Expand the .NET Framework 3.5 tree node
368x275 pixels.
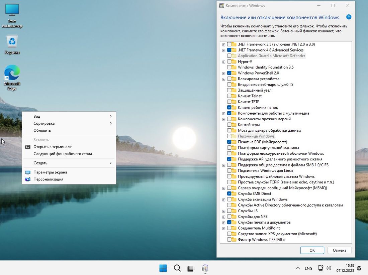point(224,44)
